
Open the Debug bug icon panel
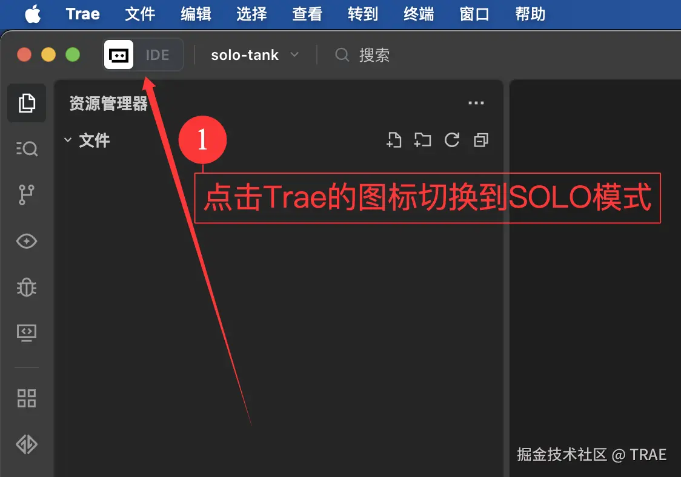pyautogui.click(x=27, y=287)
